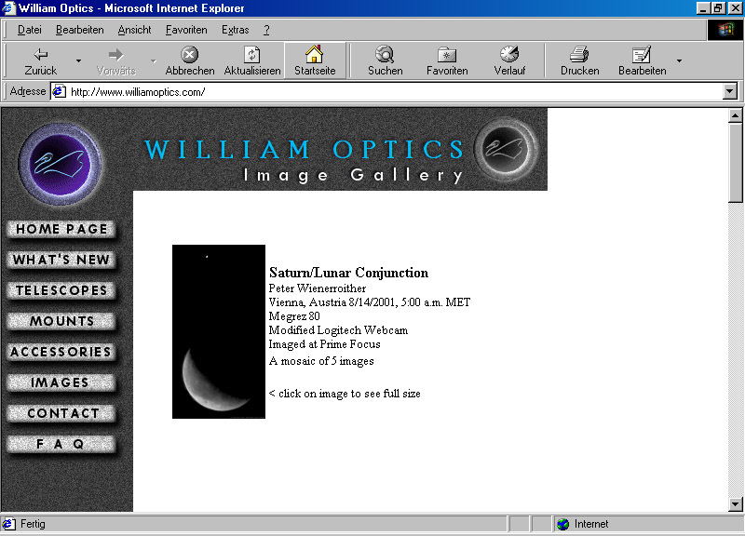Open the CONTACT page
The width and height of the screenshot is (745, 536).
point(61,413)
